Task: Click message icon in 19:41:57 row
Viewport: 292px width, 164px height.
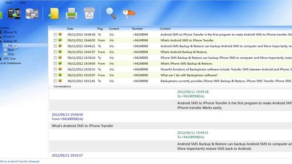Action: 60,51
